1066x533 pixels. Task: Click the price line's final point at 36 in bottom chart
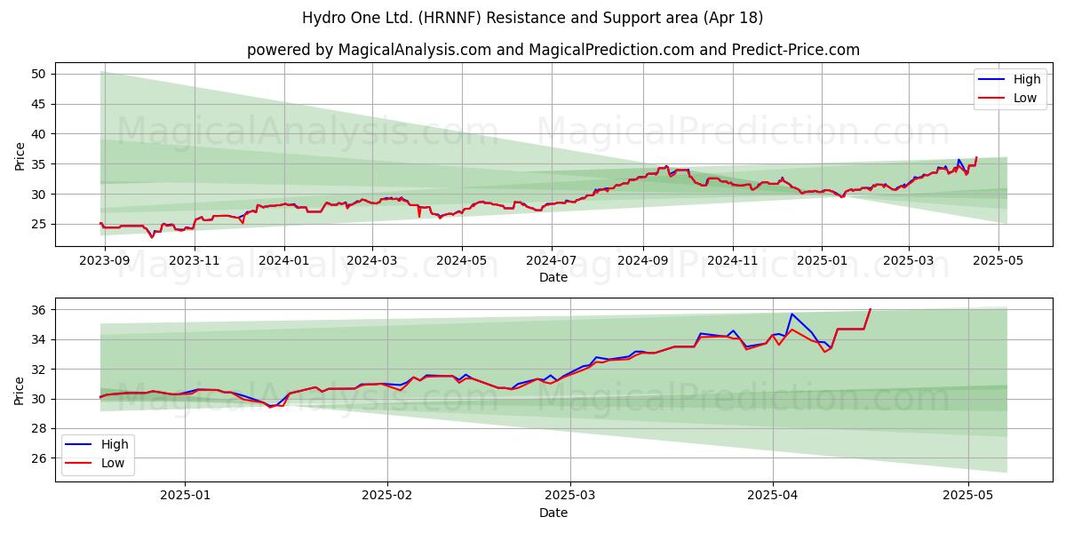click(x=870, y=309)
